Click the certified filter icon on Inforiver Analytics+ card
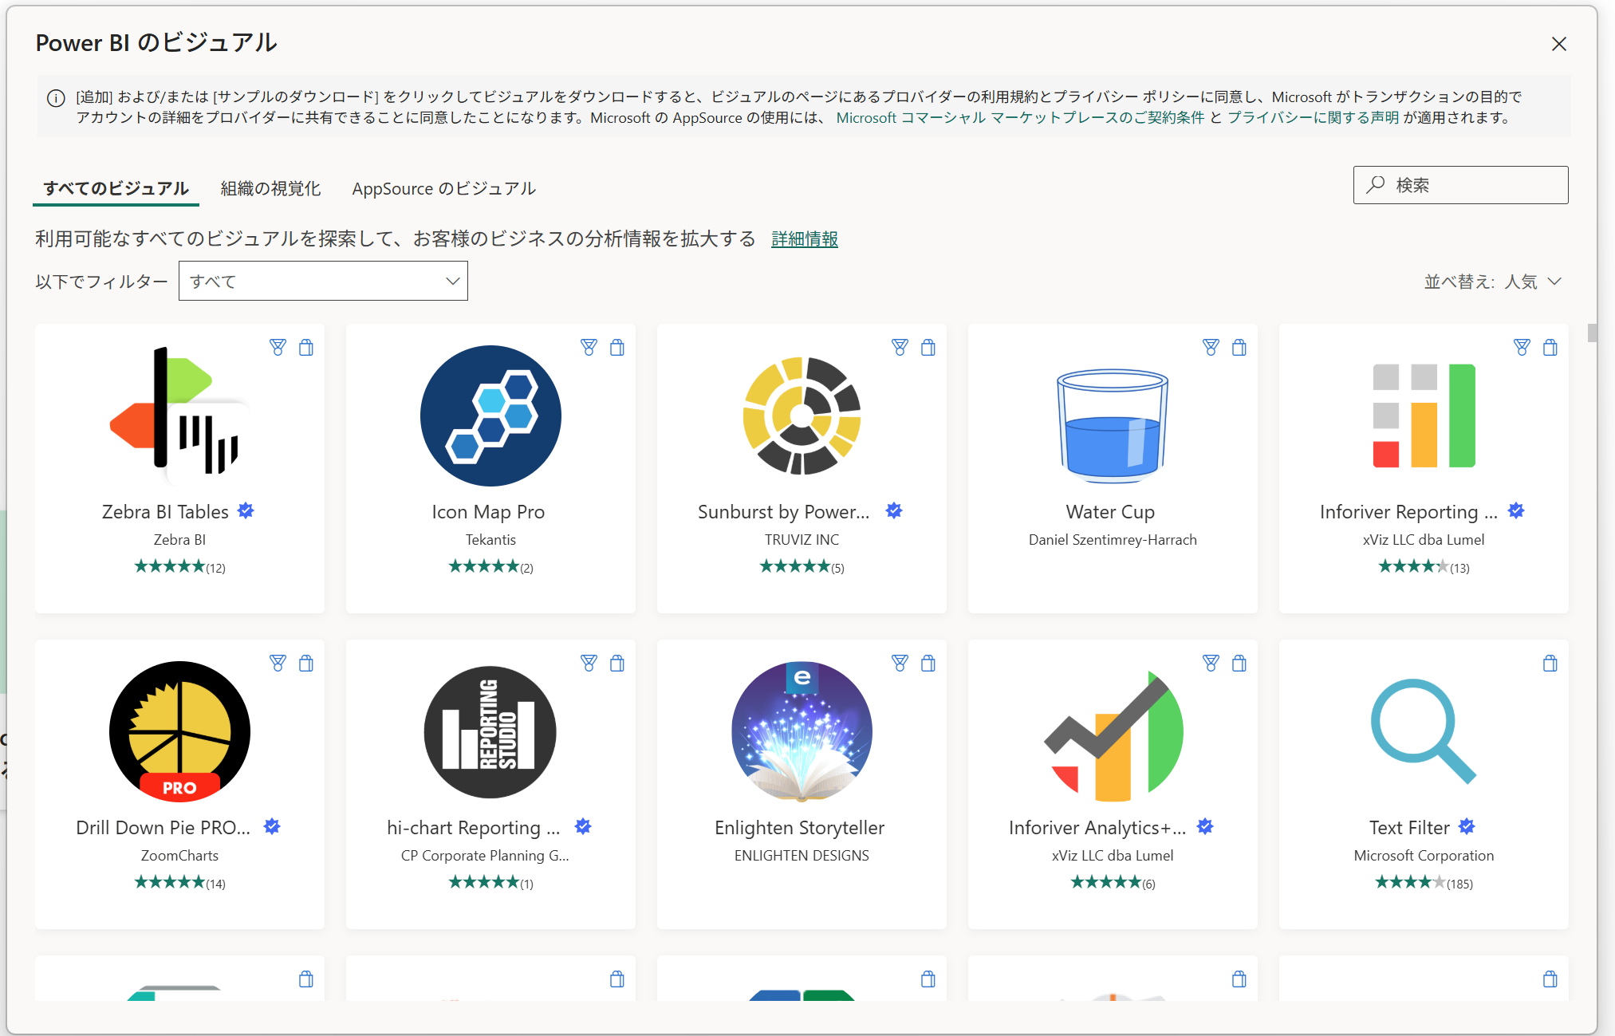1615x1036 pixels. tap(1211, 663)
